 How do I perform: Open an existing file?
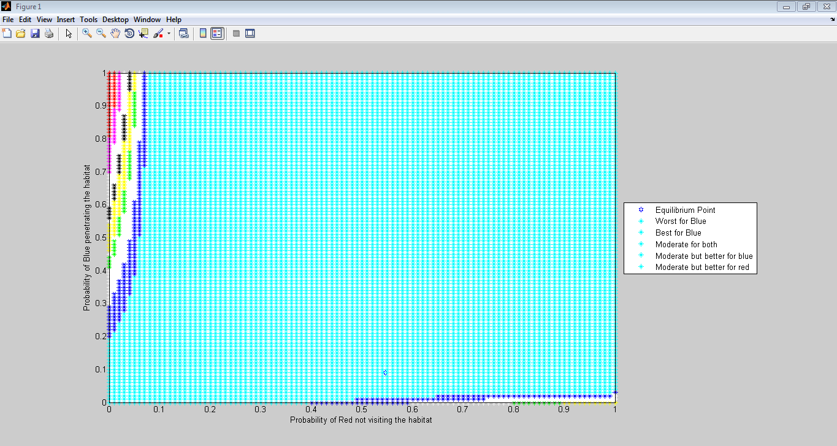click(x=21, y=33)
